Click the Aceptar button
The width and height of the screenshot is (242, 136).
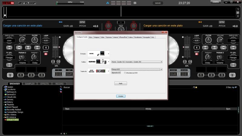121,96
